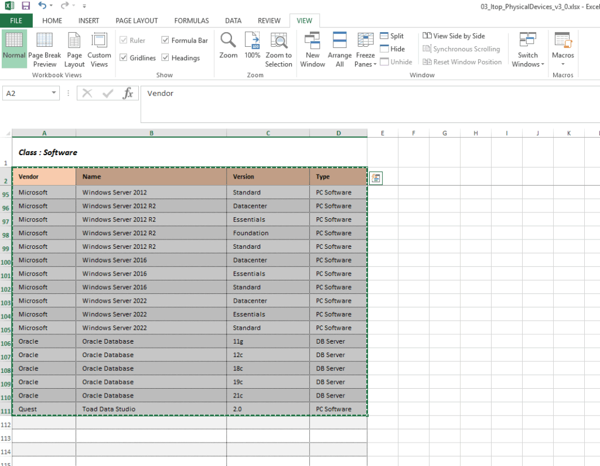This screenshot has height=466, width=600.
Task: Open the FILE menu
Action: coord(16,20)
